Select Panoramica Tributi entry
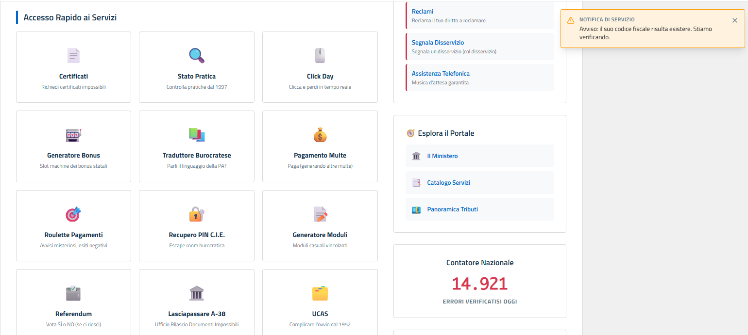The width and height of the screenshot is (748, 335). (x=452, y=209)
